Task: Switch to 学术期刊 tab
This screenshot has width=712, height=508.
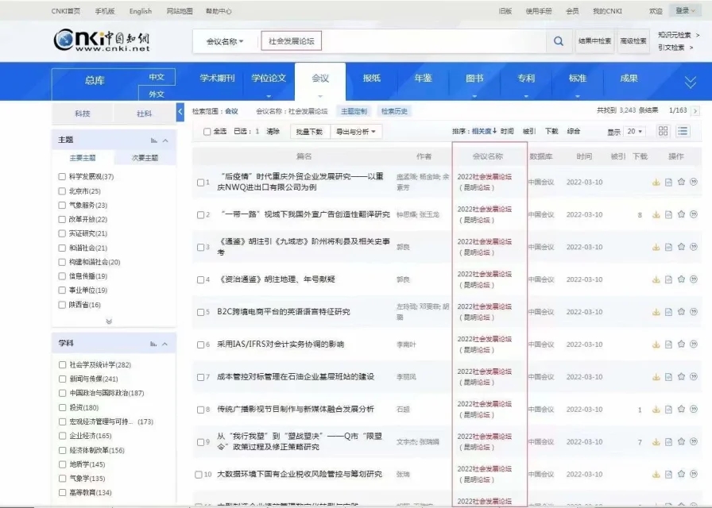Action: [x=218, y=78]
